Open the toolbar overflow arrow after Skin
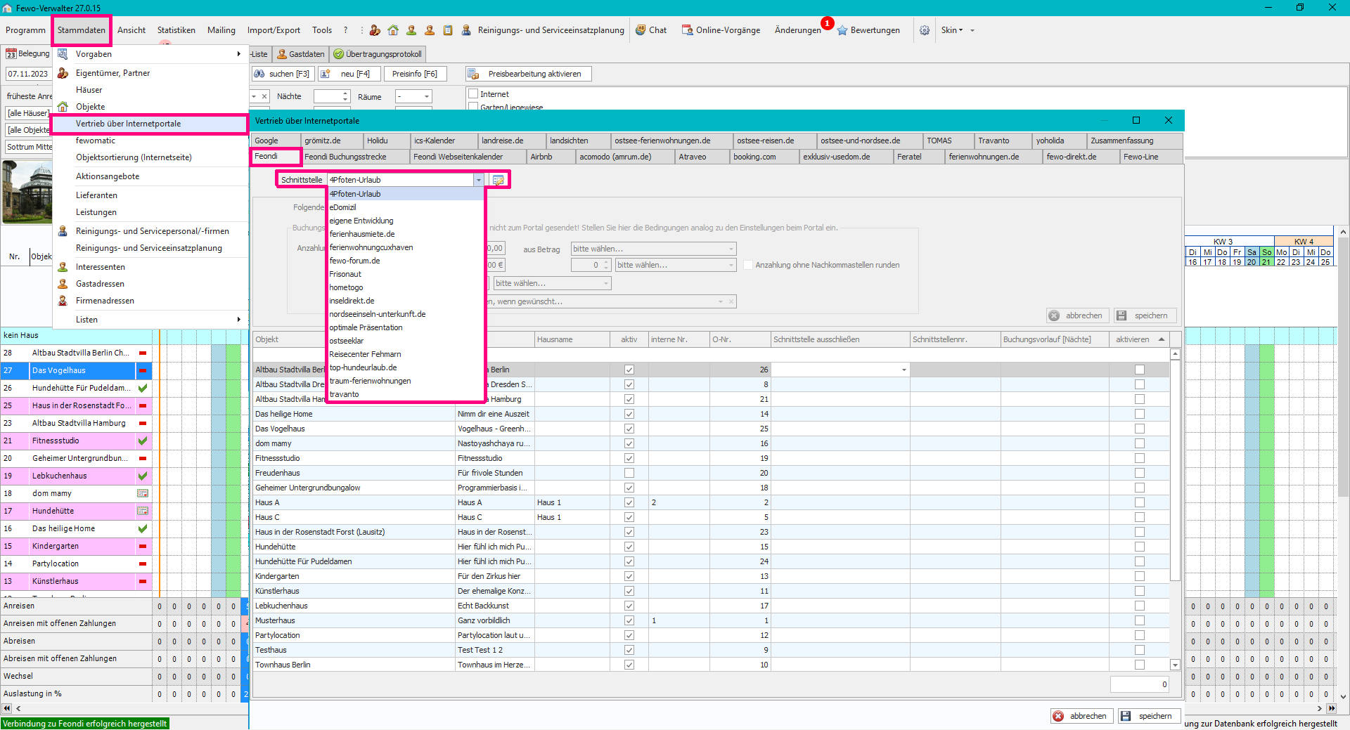This screenshot has width=1350, height=730. point(972,30)
